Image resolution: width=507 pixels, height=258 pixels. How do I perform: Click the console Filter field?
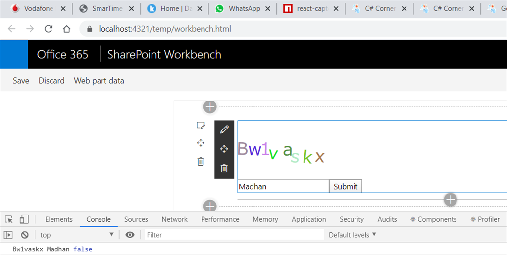click(x=234, y=235)
